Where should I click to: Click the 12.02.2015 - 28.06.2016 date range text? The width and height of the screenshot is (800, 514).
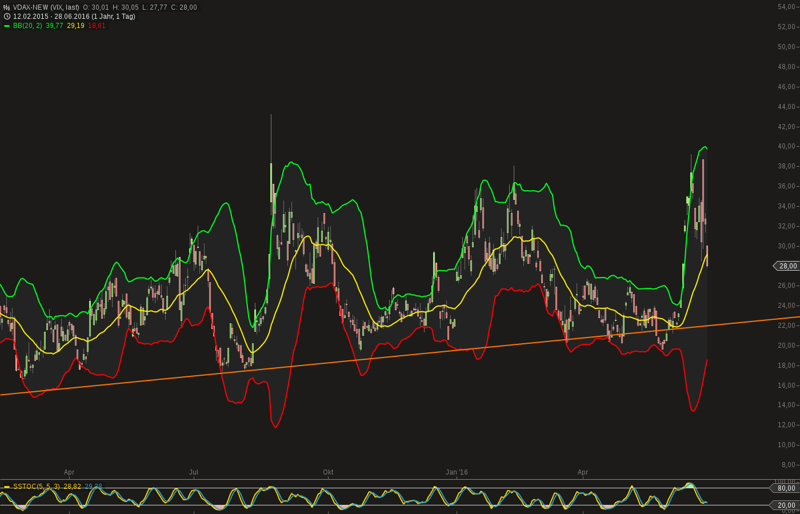[51, 16]
